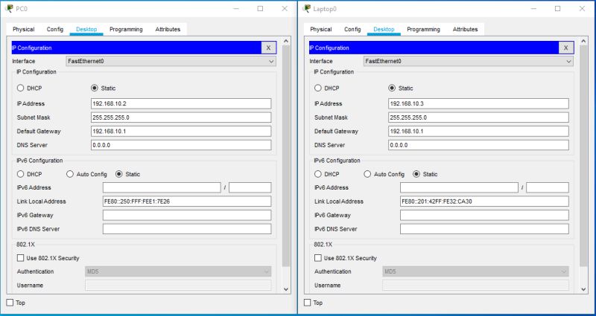Click IPv6 Address field in Laptop0

coord(459,187)
